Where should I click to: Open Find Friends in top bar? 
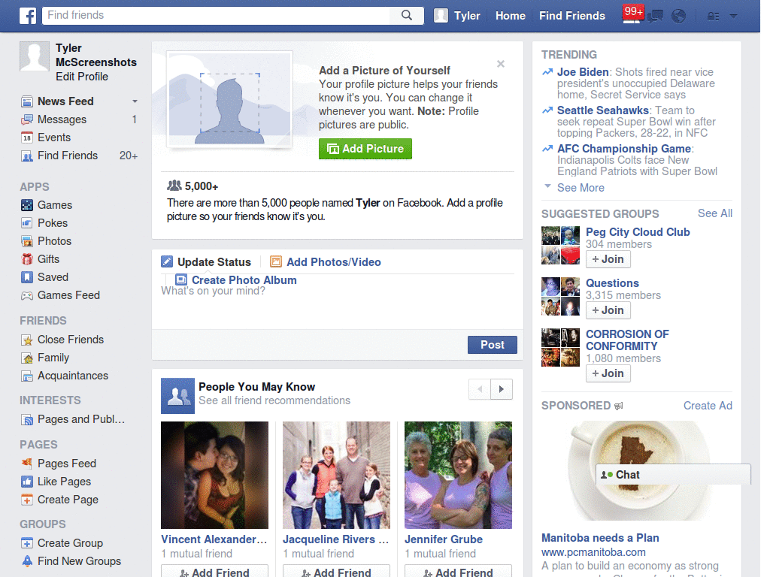coord(572,16)
